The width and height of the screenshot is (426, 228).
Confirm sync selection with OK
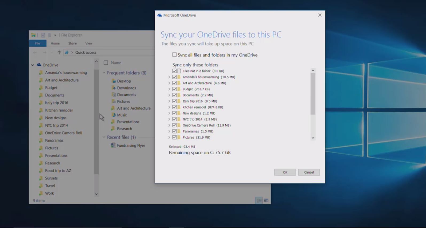[285, 172]
